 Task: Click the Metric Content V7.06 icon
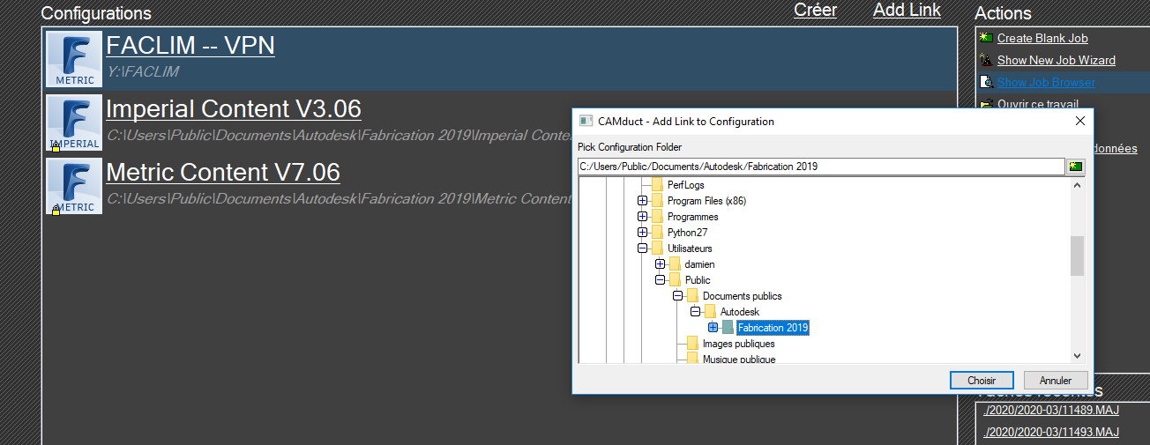[x=74, y=186]
